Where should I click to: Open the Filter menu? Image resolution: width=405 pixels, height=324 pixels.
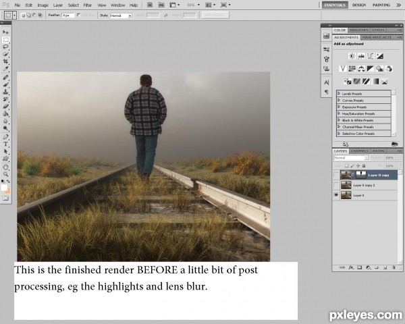click(88, 5)
